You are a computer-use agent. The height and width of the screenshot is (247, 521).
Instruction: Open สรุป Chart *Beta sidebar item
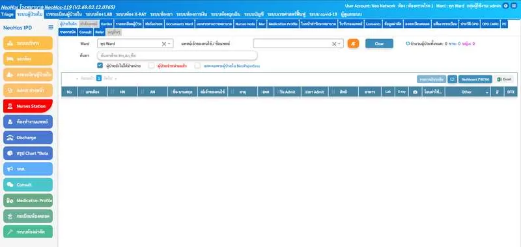click(x=28, y=153)
